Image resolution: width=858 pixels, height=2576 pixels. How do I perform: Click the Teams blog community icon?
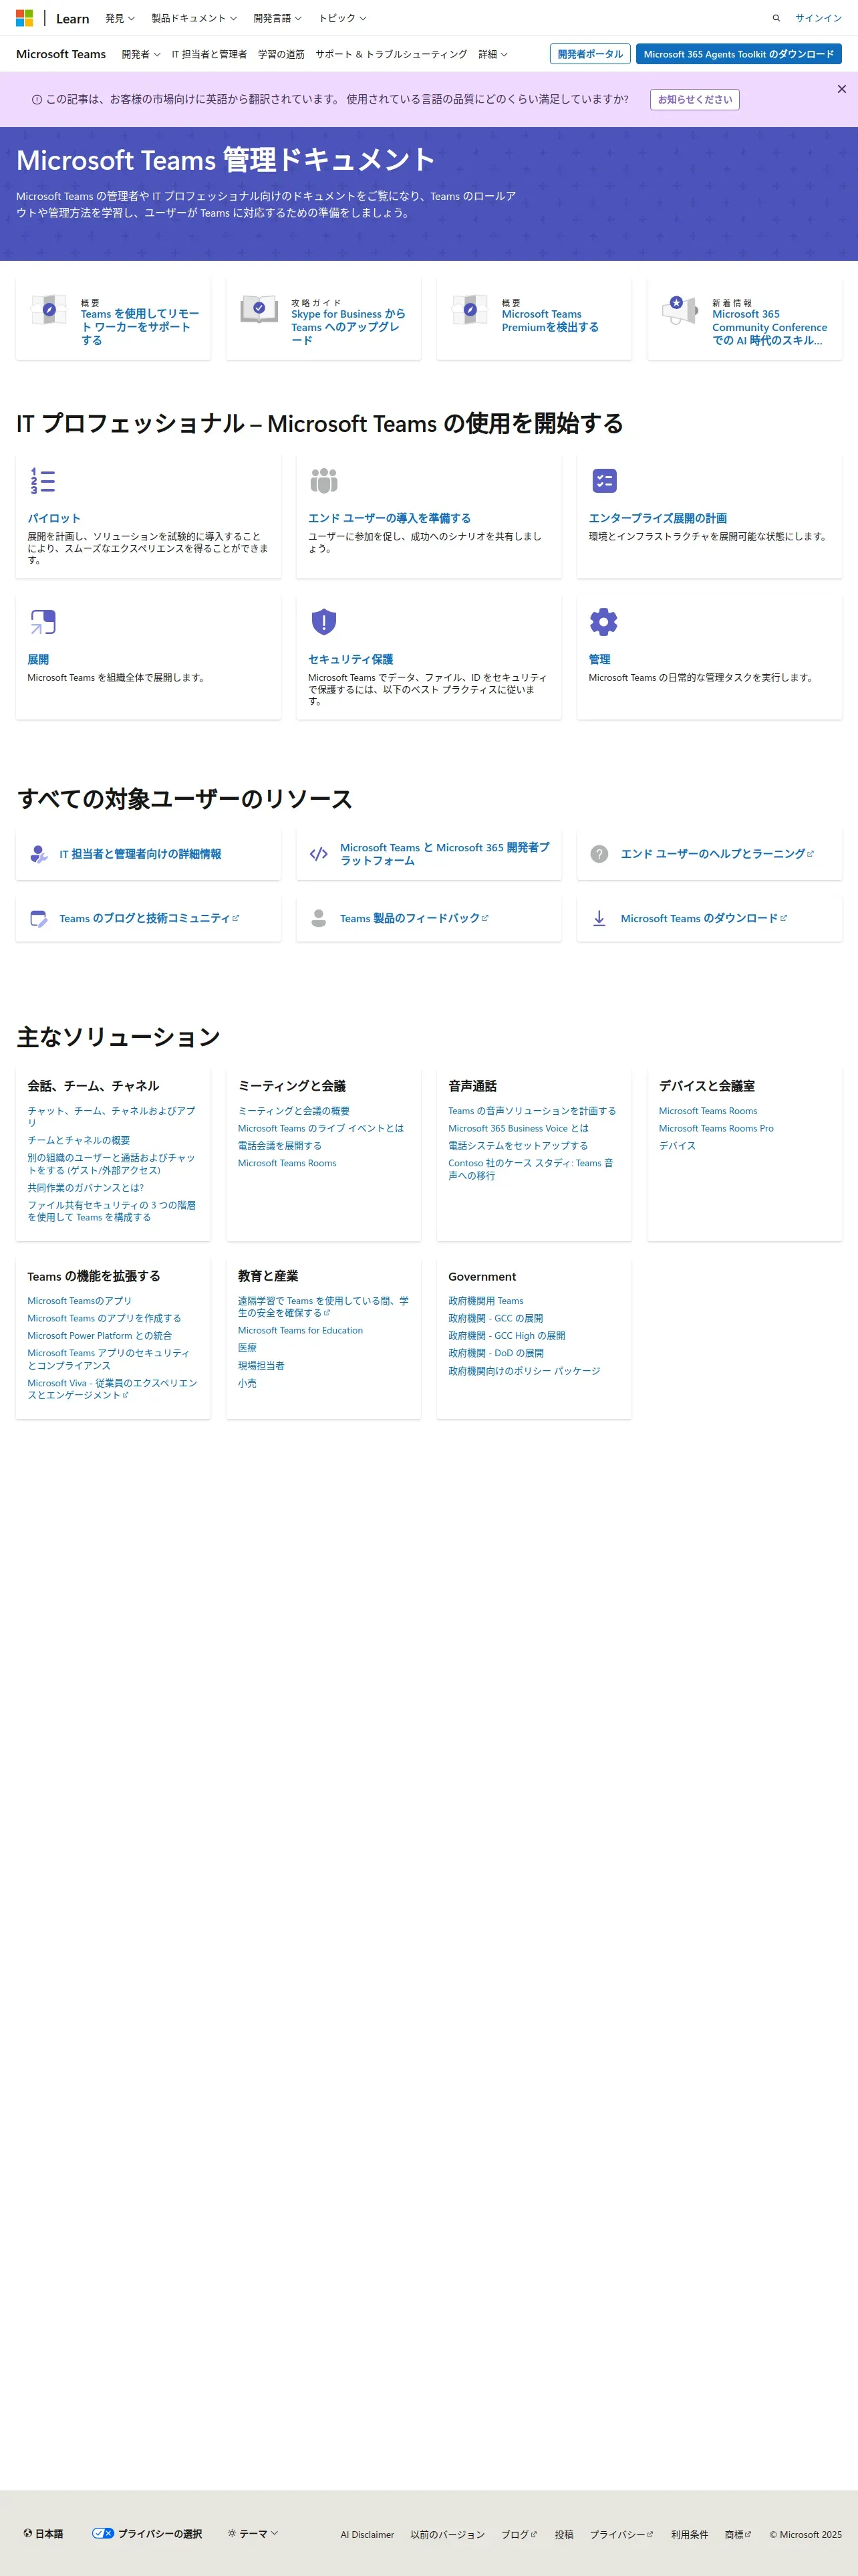coord(38,918)
